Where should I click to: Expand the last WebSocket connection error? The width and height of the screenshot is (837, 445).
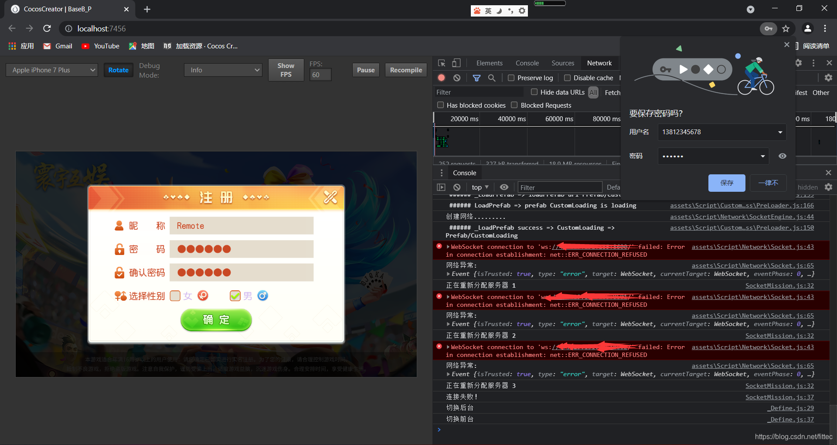pyautogui.click(x=448, y=347)
